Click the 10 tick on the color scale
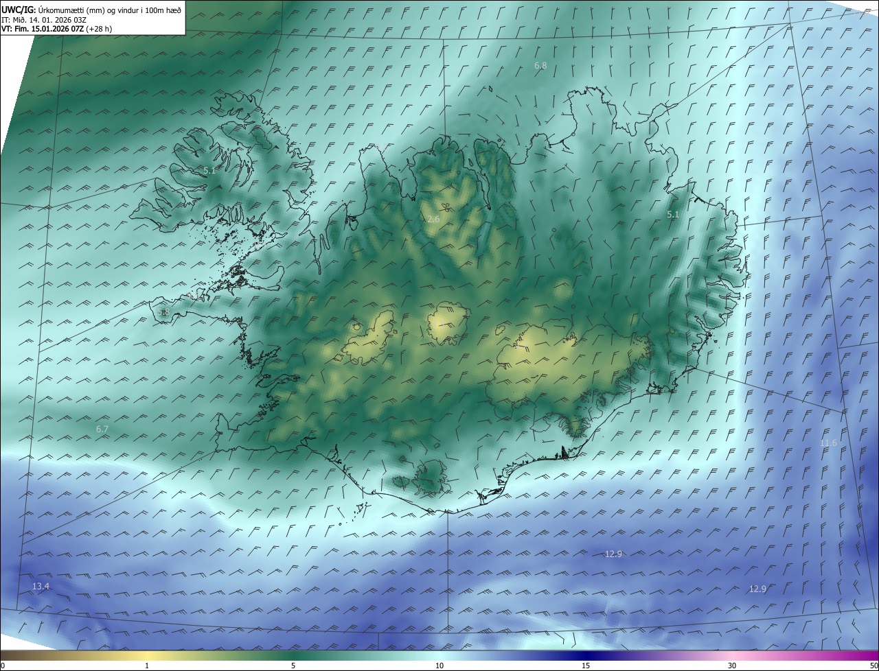 (x=439, y=666)
